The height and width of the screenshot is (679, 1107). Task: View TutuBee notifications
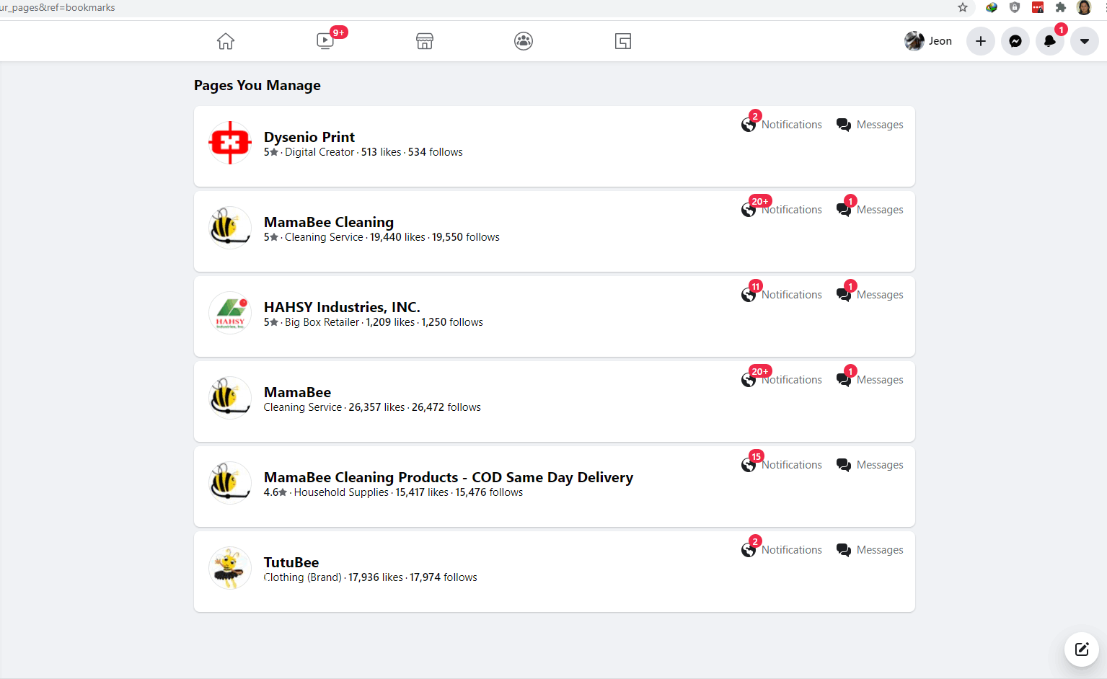[x=782, y=550]
